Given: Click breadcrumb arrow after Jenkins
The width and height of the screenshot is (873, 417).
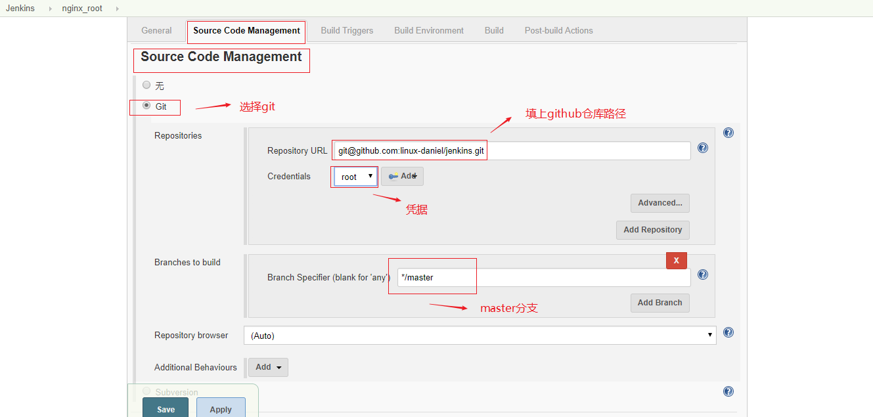Looking at the screenshot, I should point(50,9).
